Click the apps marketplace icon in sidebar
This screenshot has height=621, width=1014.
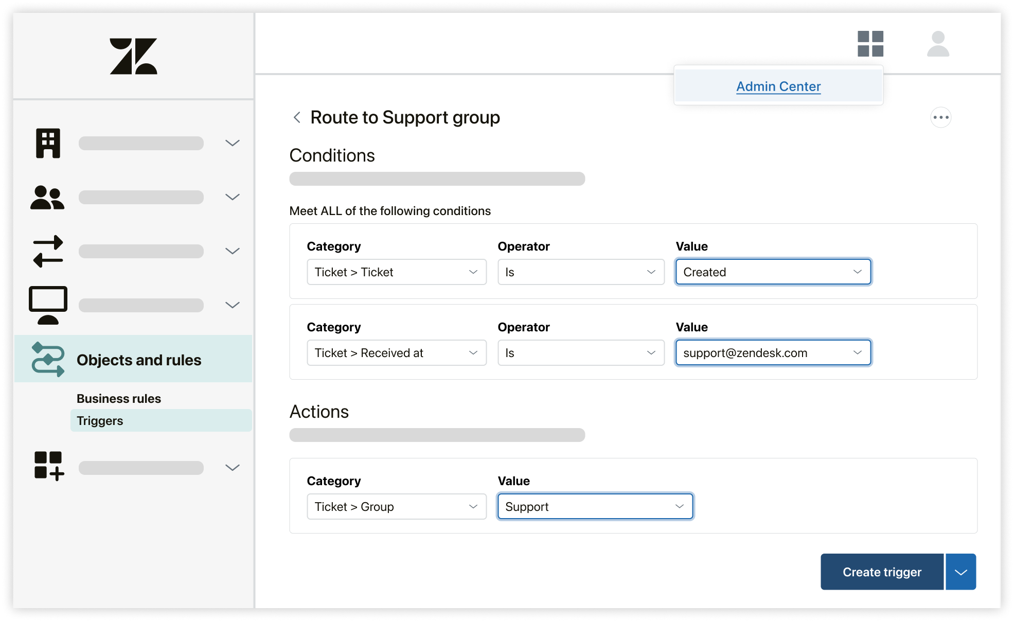click(48, 467)
